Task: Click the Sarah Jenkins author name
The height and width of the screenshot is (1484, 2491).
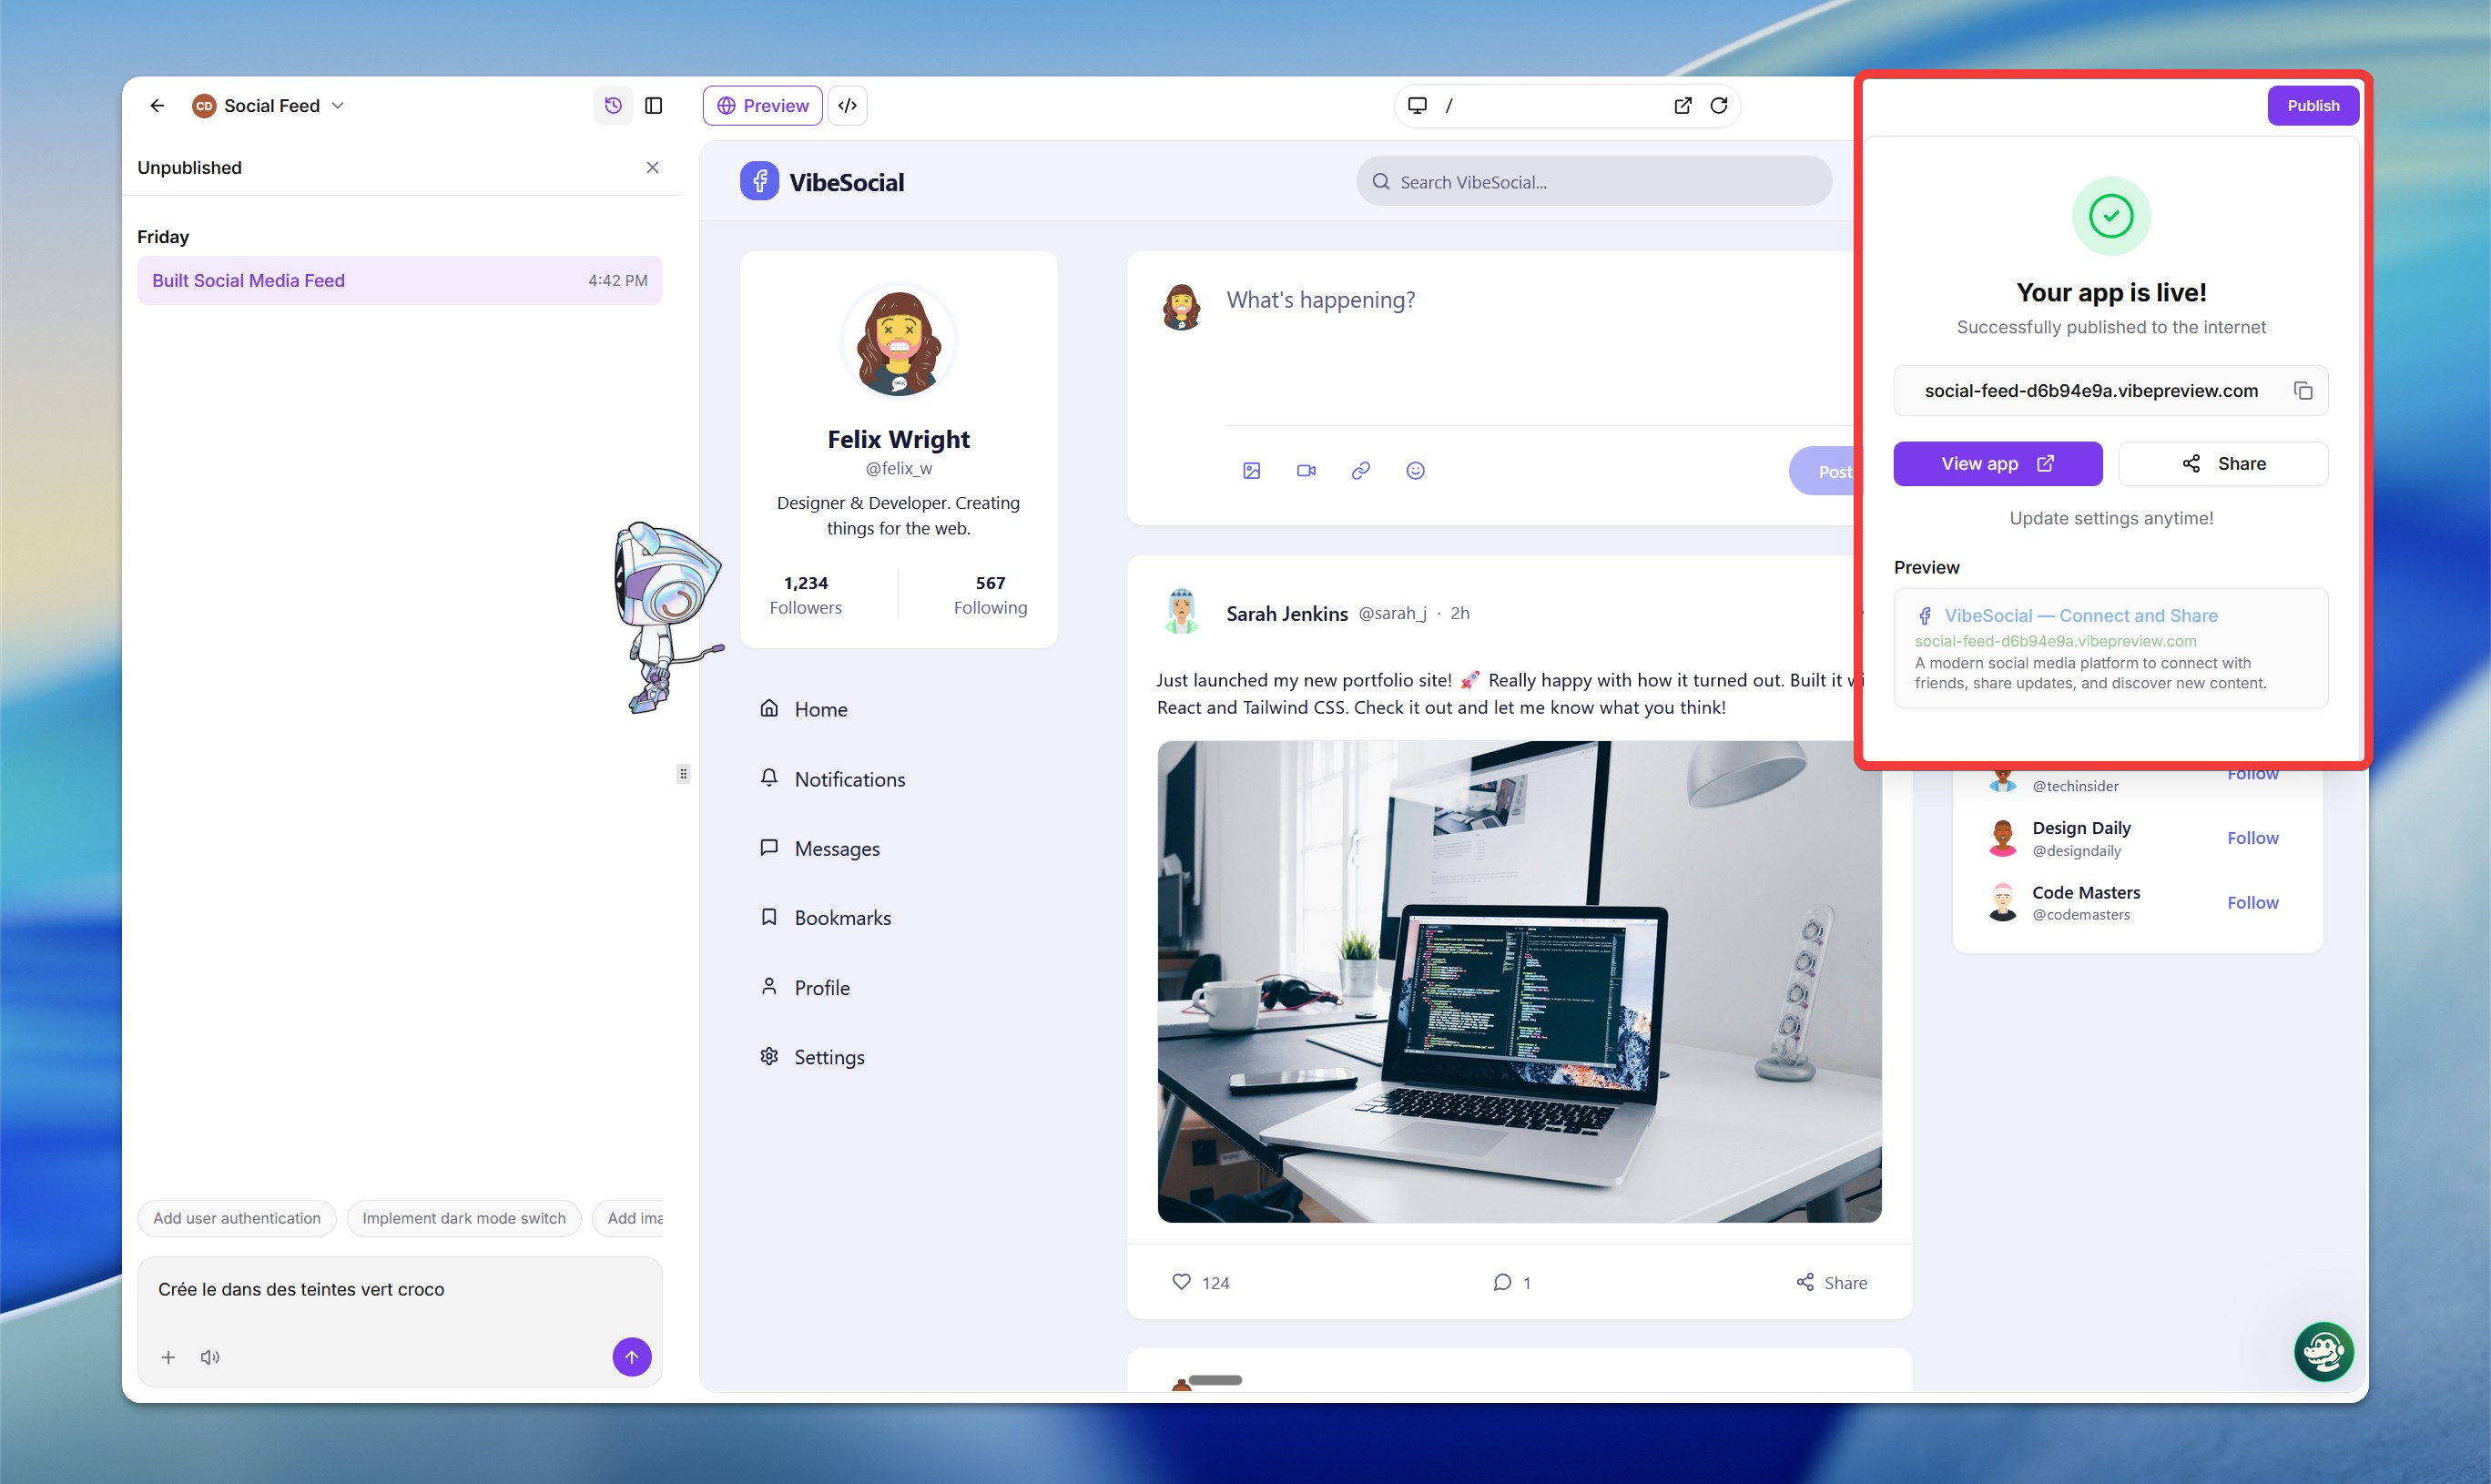Action: tap(1287, 613)
